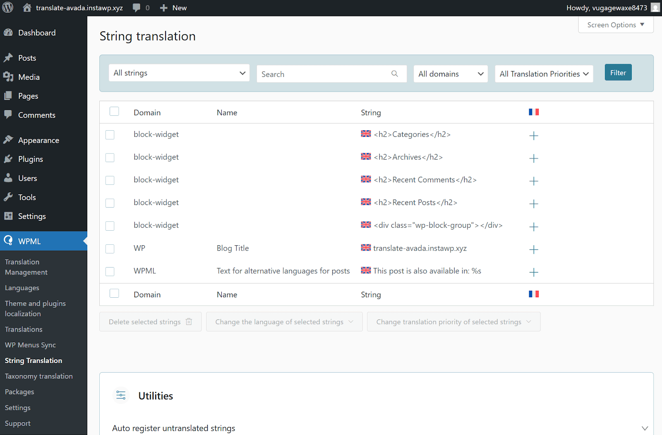
Task: Open the All Translation Priorities dropdown
Action: click(544, 74)
